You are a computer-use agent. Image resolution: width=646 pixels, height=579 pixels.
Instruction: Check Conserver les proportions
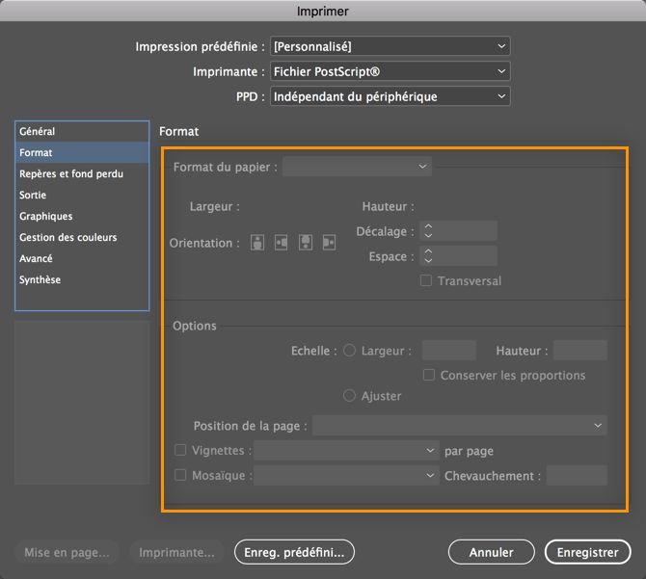point(429,375)
